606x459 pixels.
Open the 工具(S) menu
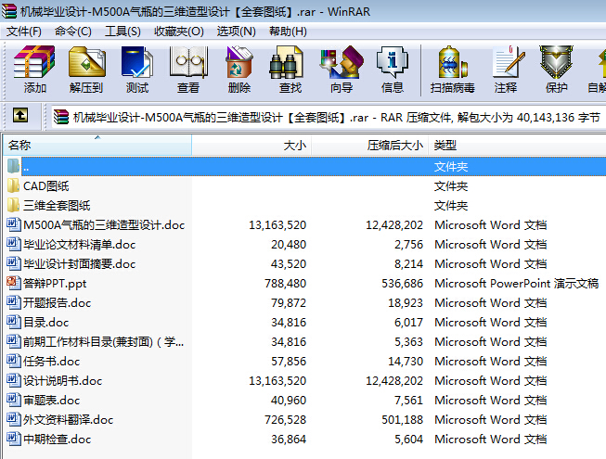[122, 32]
